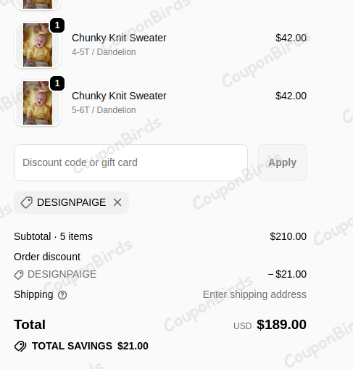This screenshot has width=353, height=369.
Task: Select the second Chunky Knit Sweater title
Action: [x=119, y=96]
